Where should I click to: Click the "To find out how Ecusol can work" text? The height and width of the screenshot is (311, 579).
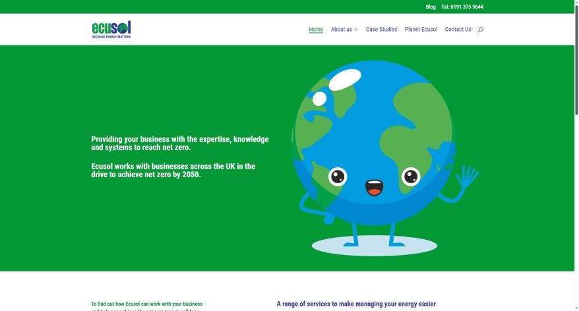147,306
